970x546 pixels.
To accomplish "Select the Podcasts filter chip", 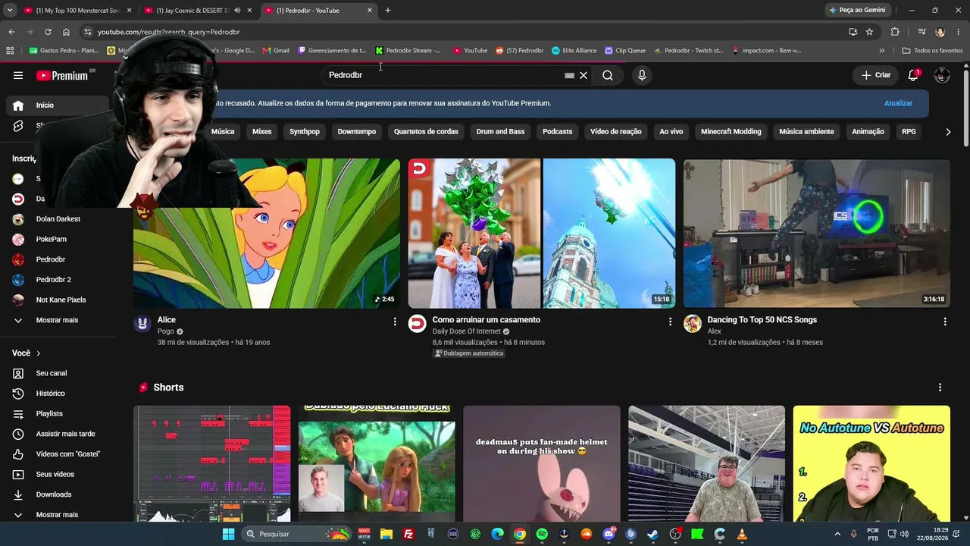I will click(557, 131).
